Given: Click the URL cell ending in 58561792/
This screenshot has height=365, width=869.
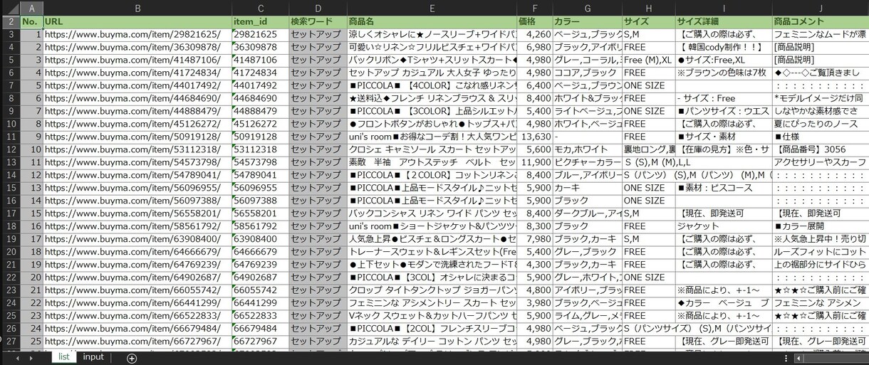Looking at the screenshot, I should point(137,226).
